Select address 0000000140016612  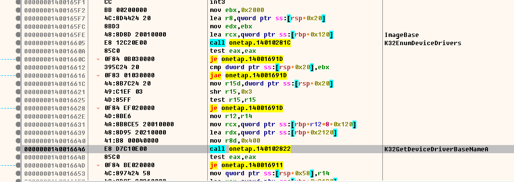coord(55,67)
